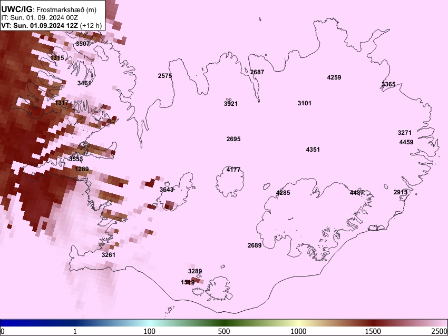Click the colour scale tick label 0
Image resolution: width=448 pixels, height=336 pixels.
(x=3, y=331)
